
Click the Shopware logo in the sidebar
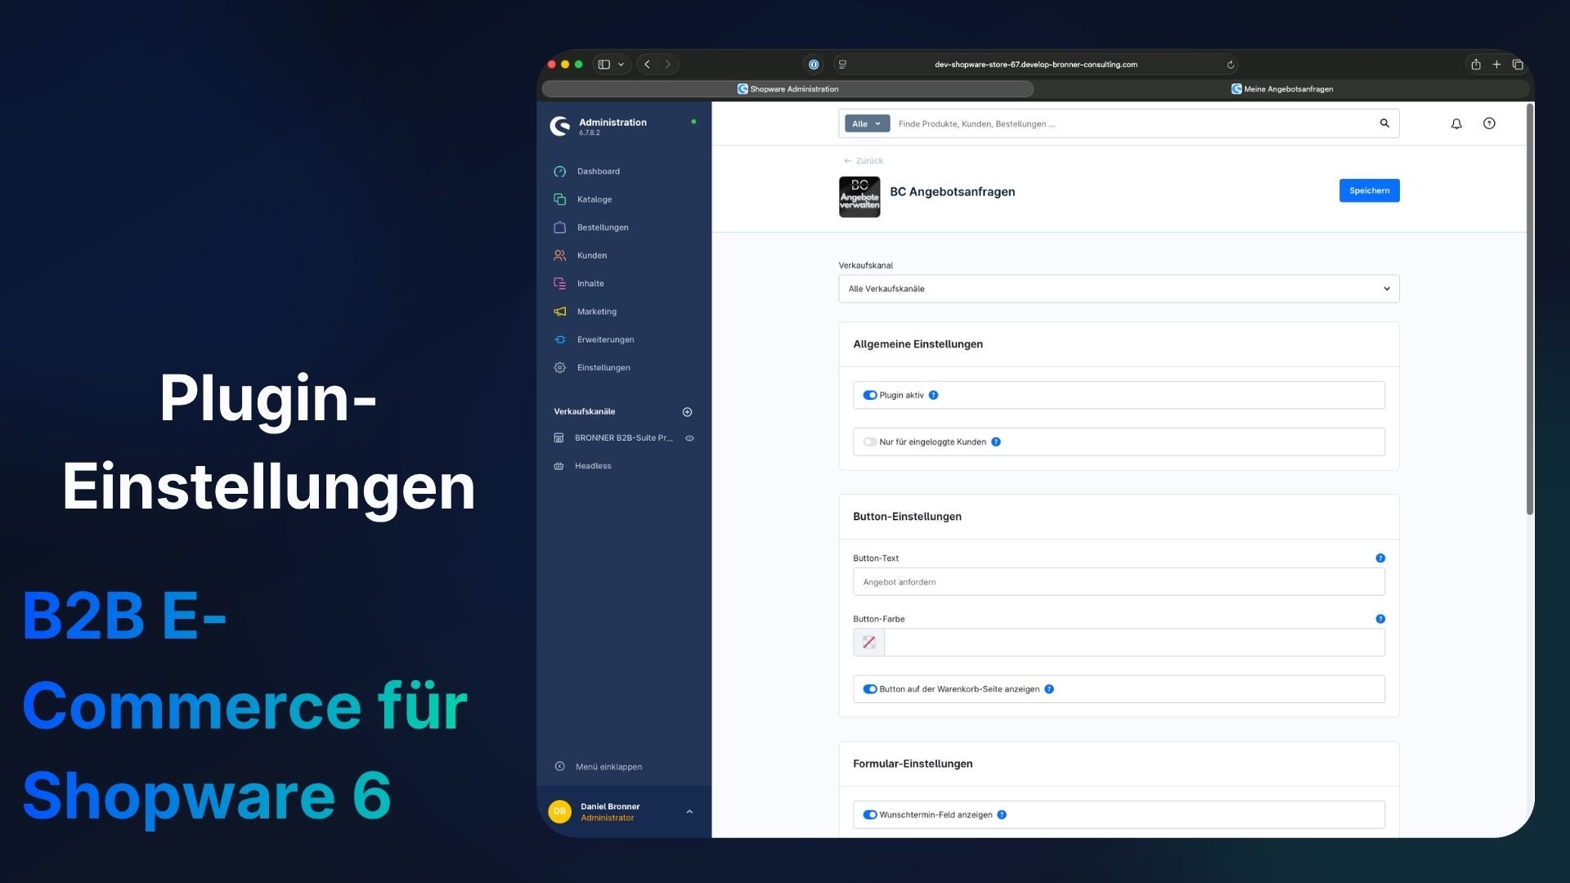click(560, 126)
